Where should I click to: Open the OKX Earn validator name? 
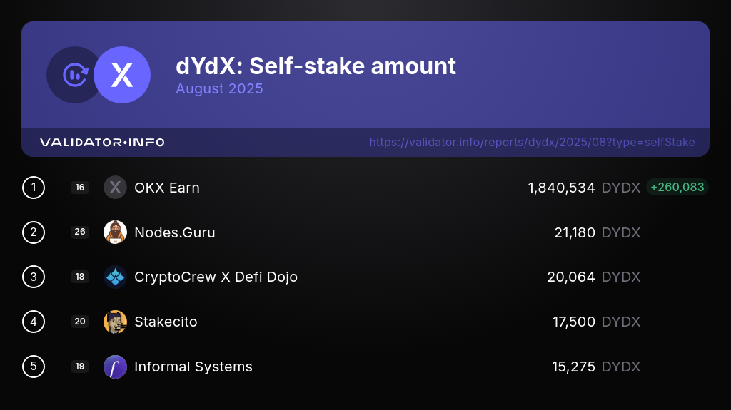pyautogui.click(x=167, y=188)
